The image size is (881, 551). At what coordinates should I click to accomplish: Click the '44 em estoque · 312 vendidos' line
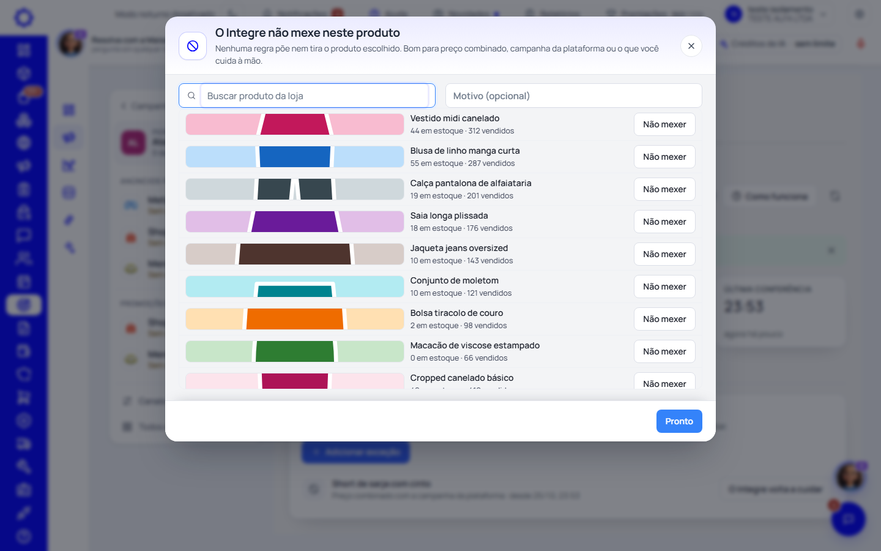click(x=462, y=131)
